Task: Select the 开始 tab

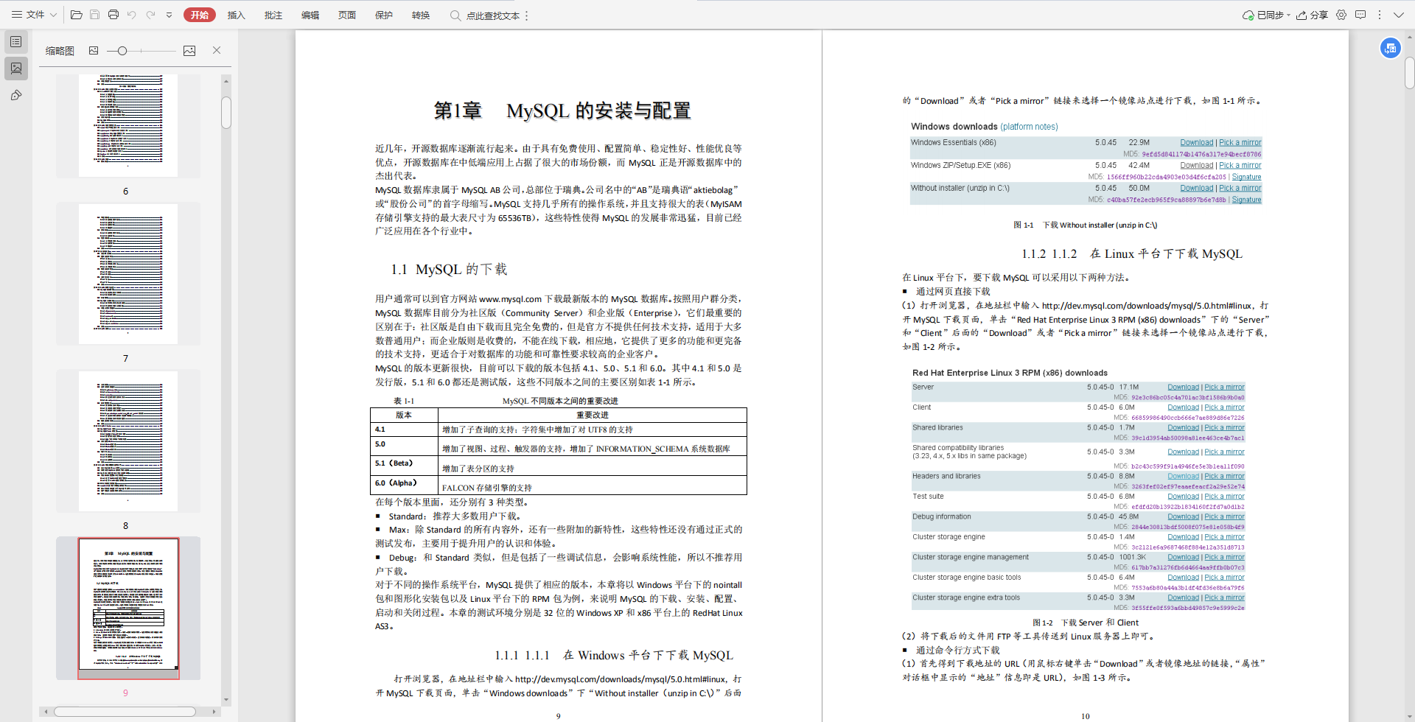Action: tap(200, 15)
